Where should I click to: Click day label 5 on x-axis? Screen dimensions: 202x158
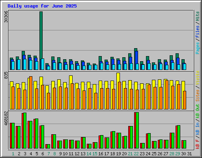37,154
